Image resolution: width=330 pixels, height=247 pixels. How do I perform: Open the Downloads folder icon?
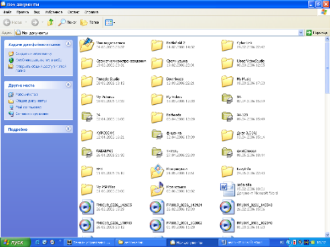pyautogui.click(x=157, y=81)
